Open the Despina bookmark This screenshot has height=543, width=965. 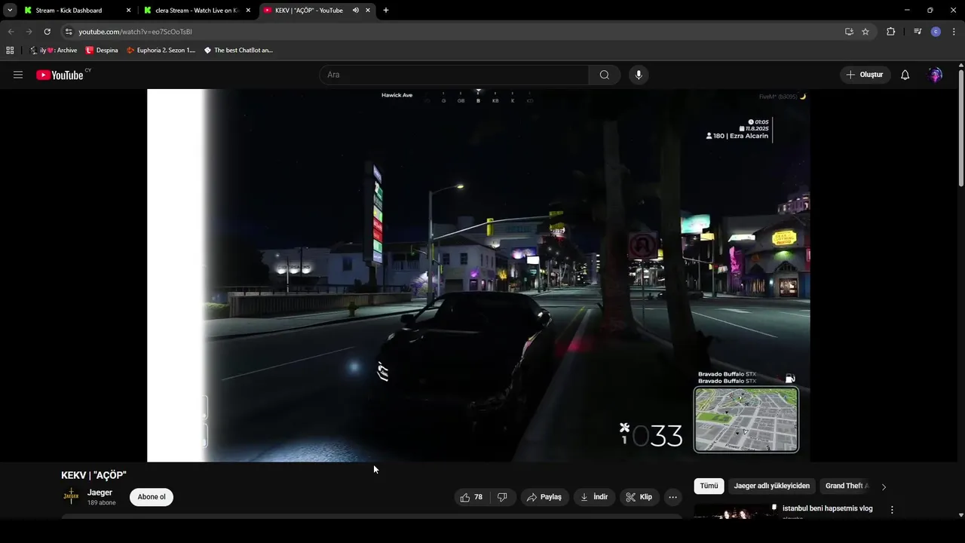101,51
